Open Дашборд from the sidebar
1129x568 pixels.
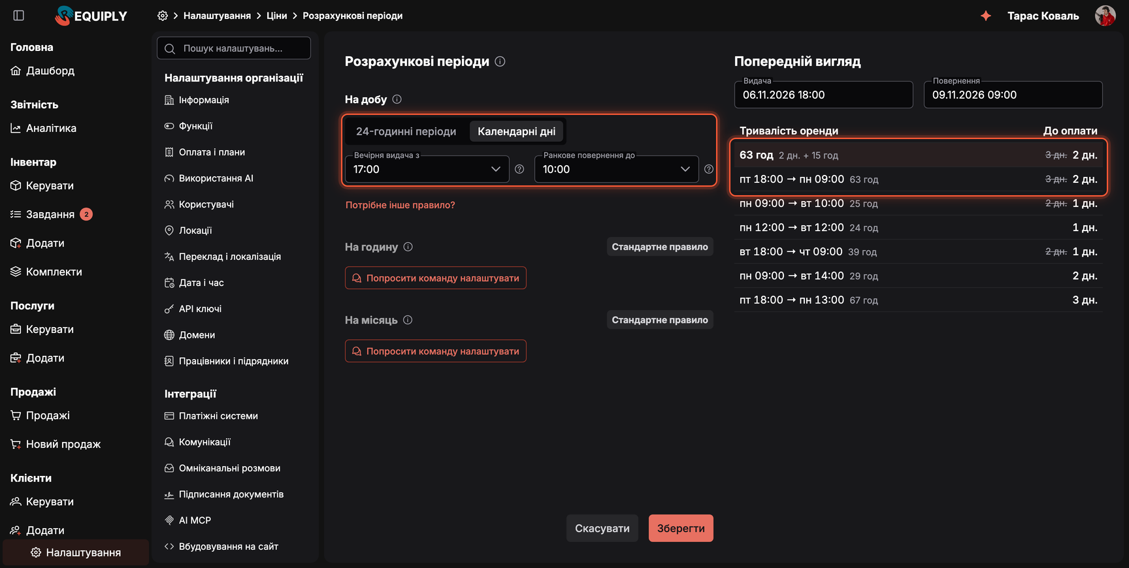point(42,71)
